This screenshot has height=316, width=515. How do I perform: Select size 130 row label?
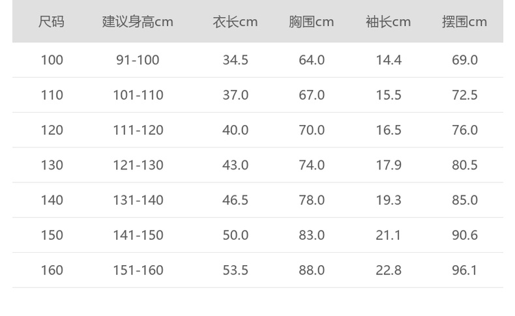(x=52, y=165)
